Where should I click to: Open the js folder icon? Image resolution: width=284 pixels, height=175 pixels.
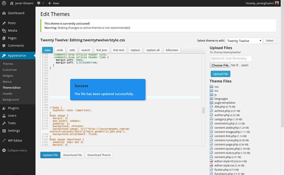[x=211, y=94]
